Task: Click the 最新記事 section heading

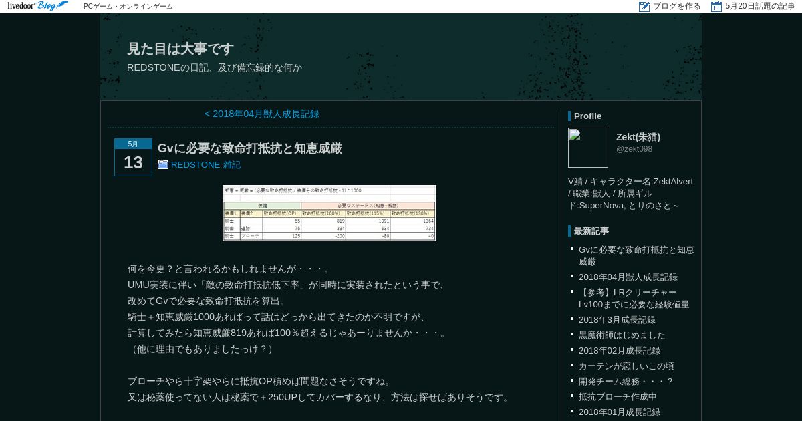Action: [x=591, y=231]
